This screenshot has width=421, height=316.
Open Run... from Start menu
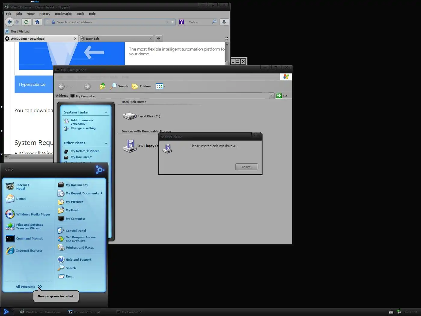coord(80,276)
